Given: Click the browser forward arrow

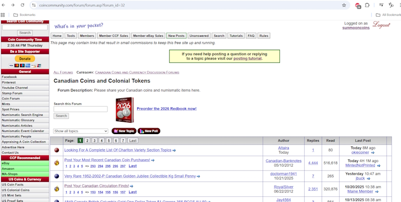Looking at the screenshot, I should point(13,5).
